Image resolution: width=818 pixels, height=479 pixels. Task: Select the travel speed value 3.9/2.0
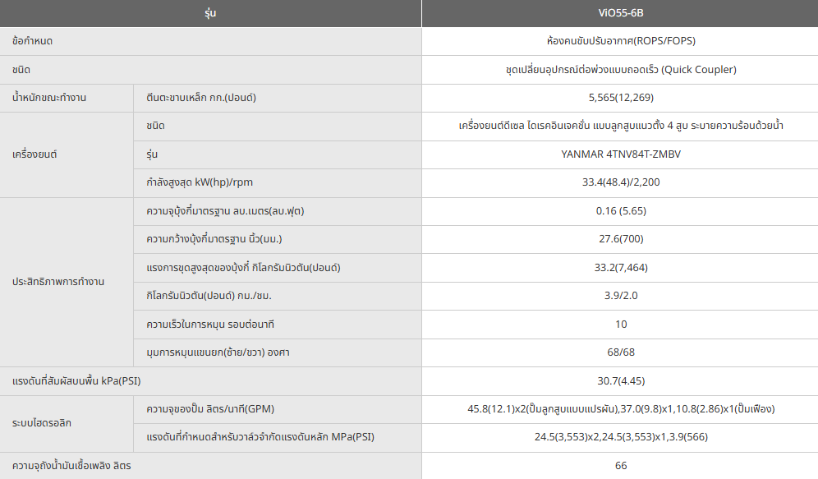click(x=620, y=296)
